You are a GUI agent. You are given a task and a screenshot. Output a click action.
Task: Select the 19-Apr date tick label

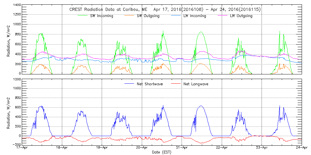tap(102, 148)
